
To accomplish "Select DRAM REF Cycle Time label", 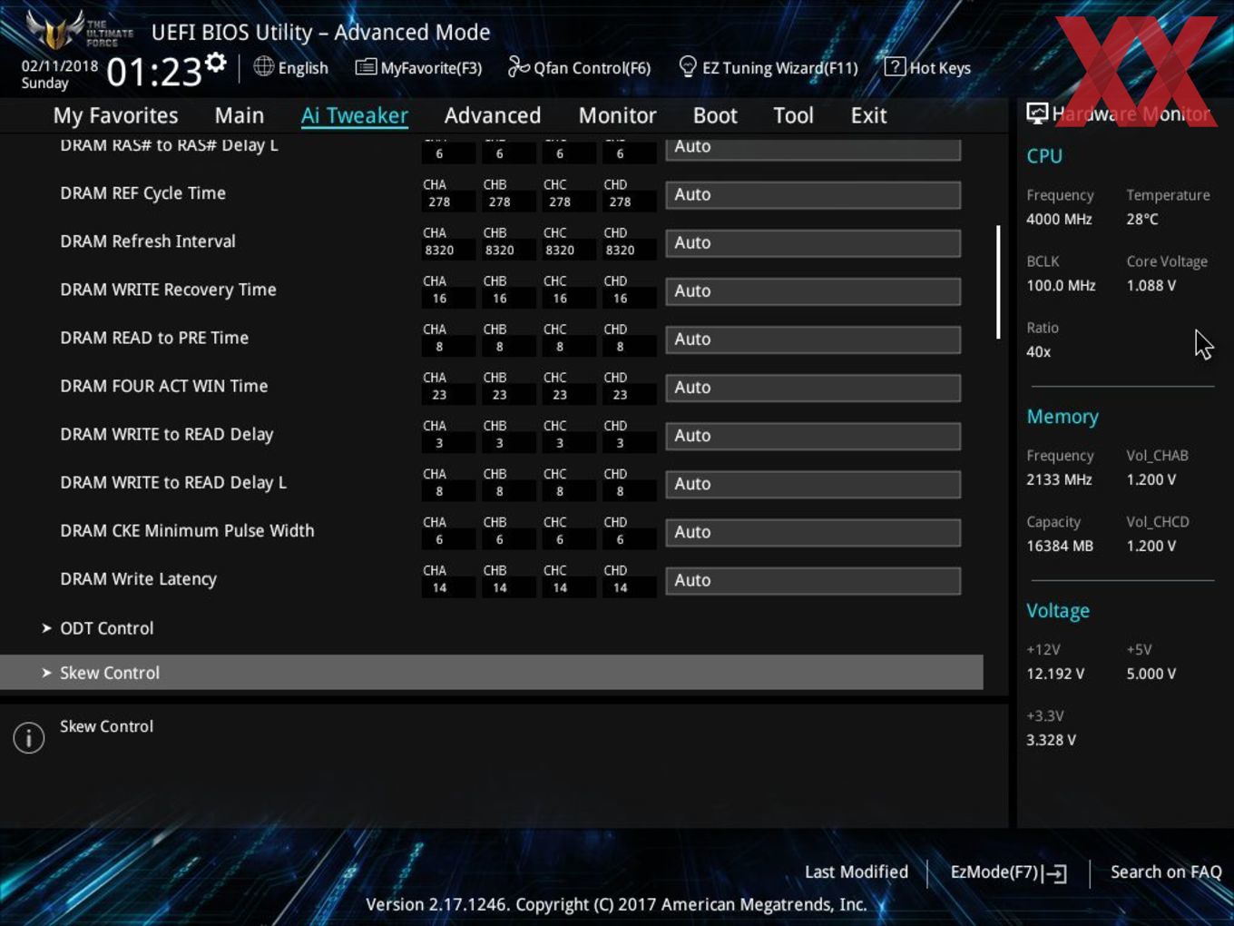I will click(142, 193).
